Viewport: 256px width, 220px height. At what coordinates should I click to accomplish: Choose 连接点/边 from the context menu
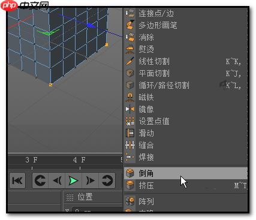pyautogui.click(x=186, y=13)
